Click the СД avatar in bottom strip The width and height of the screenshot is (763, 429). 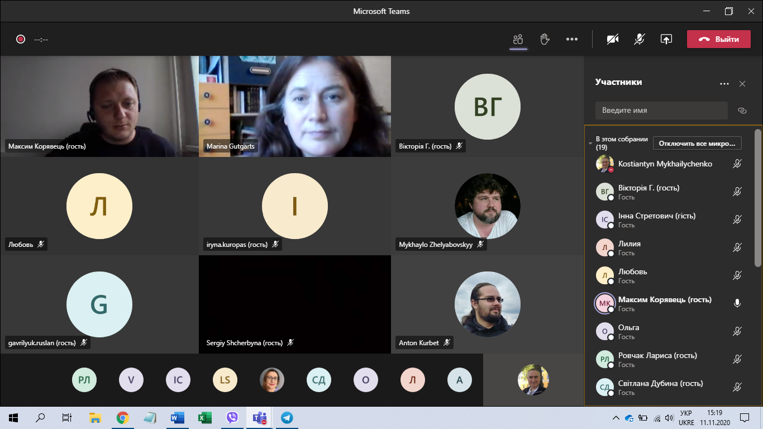319,380
